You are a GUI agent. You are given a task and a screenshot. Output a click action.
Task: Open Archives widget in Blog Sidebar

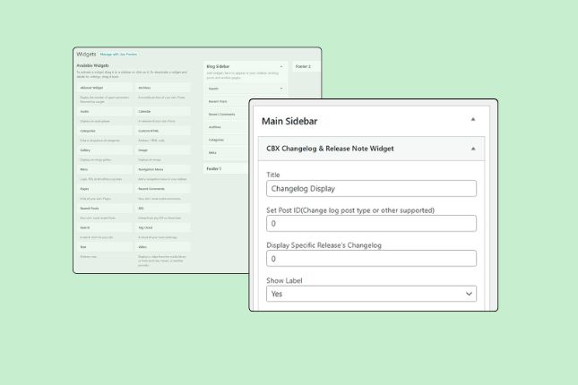pos(227,127)
